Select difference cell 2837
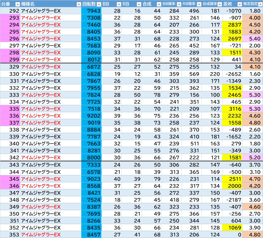263x238 pixels. coord(232,25)
